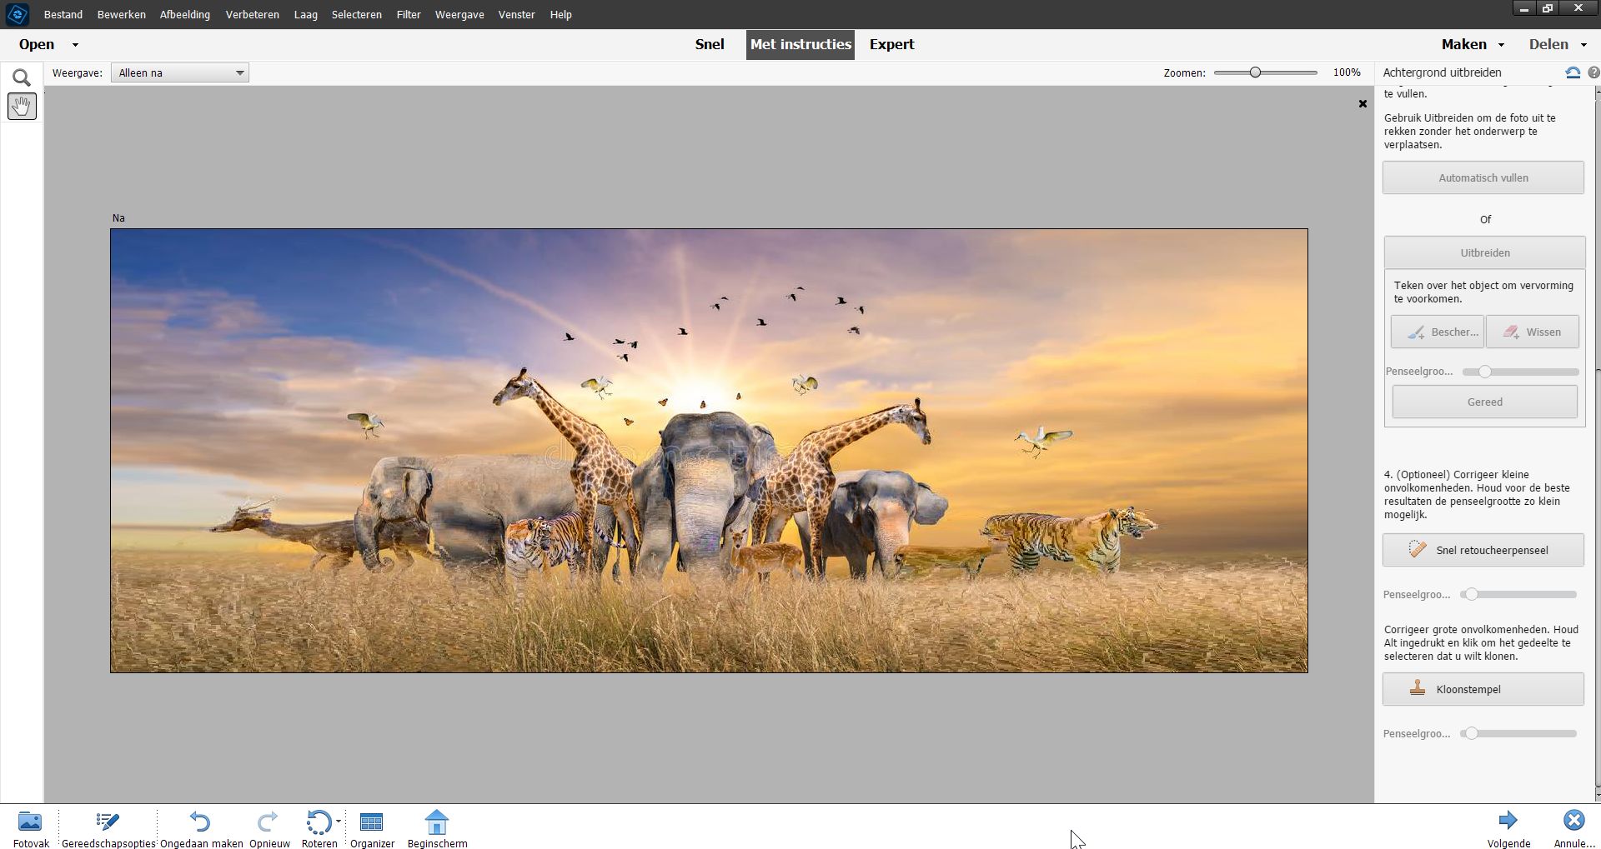Screen dimensions: 1601x849
Task: Open the Help menu
Action: click(x=561, y=14)
